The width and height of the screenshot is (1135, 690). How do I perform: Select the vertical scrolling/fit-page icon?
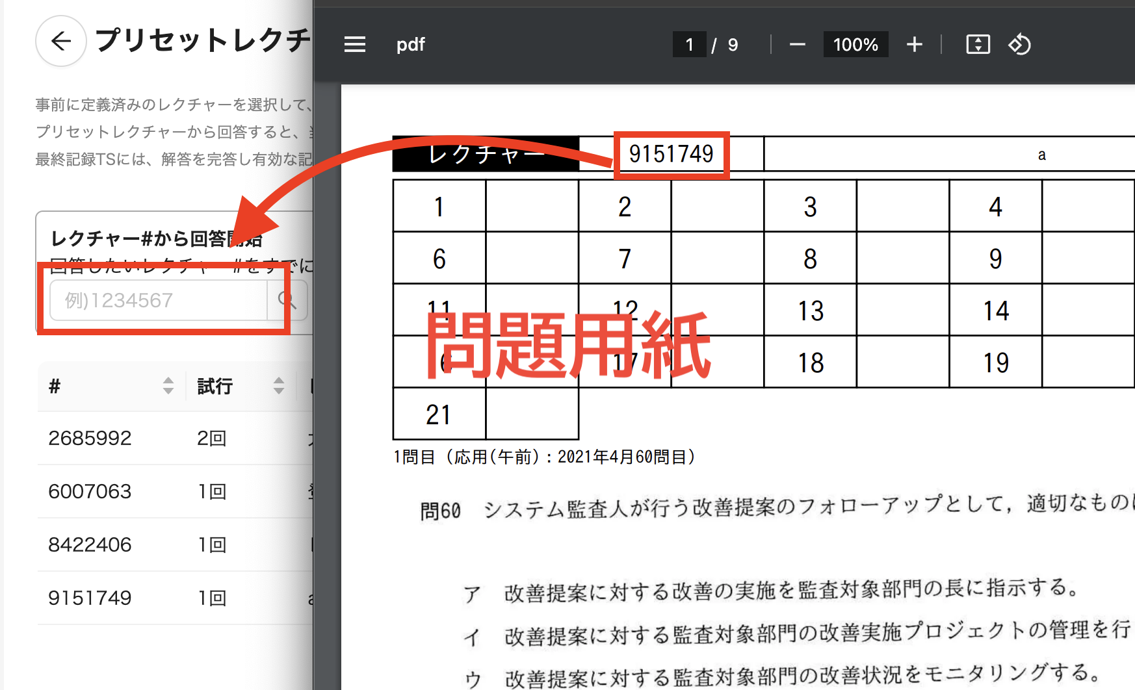coord(978,44)
